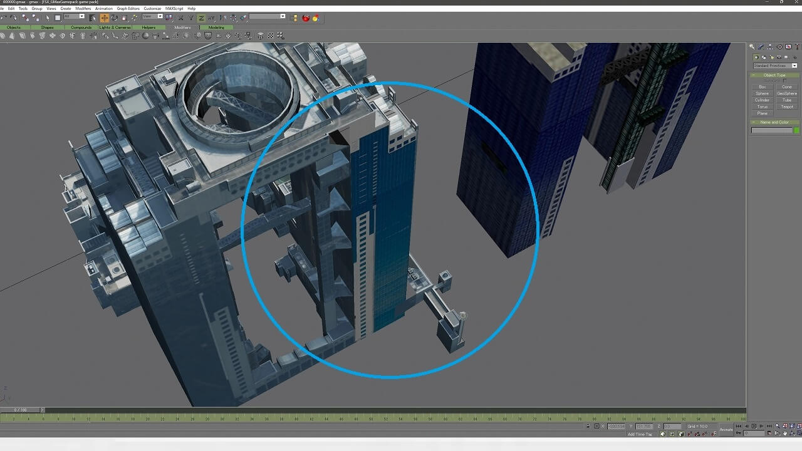802x451 pixels.
Task: Toggle the selection lock padlock icon
Action: 588,426
